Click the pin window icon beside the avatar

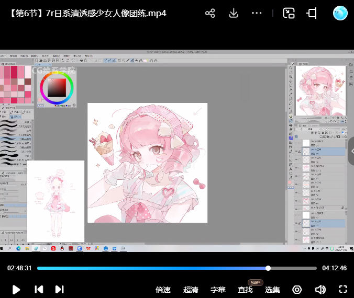(312, 13)
